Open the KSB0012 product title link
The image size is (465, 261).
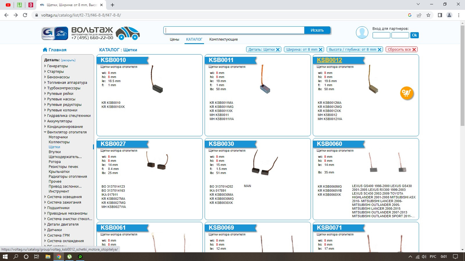tap(329, 60)
